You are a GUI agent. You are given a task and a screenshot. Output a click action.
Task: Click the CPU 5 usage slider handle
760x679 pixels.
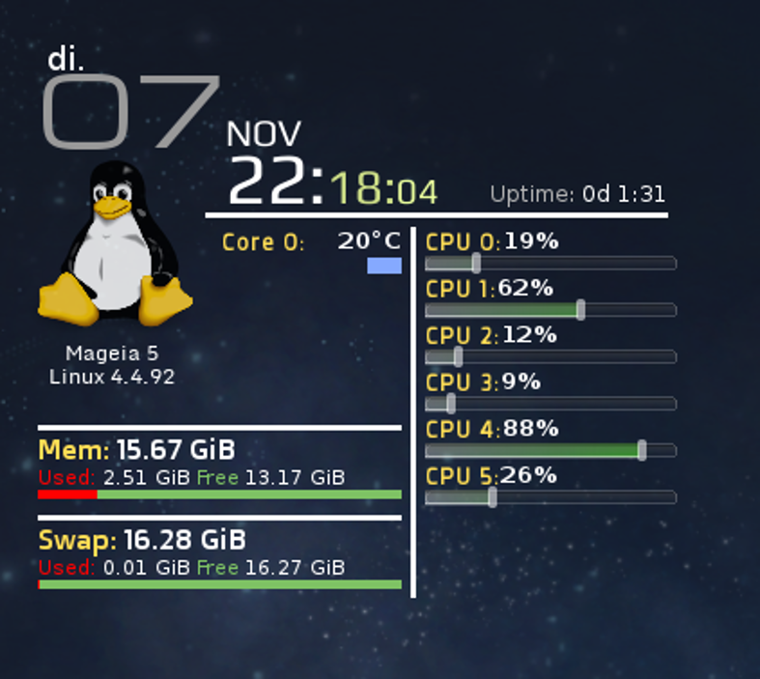coord(493,497)
